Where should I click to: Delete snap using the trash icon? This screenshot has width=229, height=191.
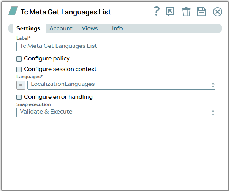(186, 12)
